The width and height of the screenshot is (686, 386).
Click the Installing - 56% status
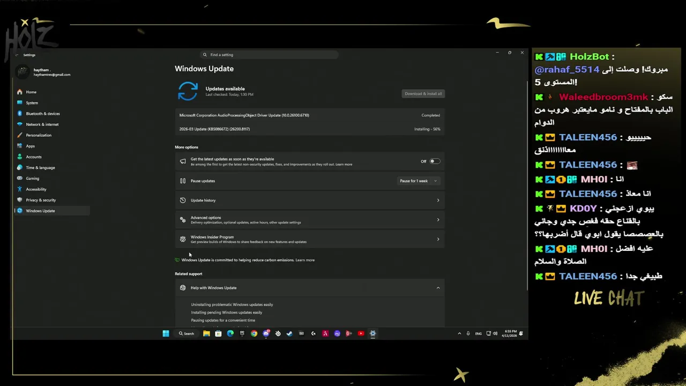(427, 129)
